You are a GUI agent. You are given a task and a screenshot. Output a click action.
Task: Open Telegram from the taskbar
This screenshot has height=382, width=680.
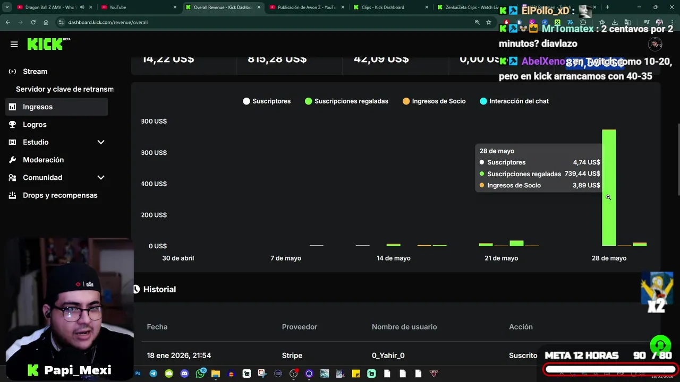click(153, 374)
